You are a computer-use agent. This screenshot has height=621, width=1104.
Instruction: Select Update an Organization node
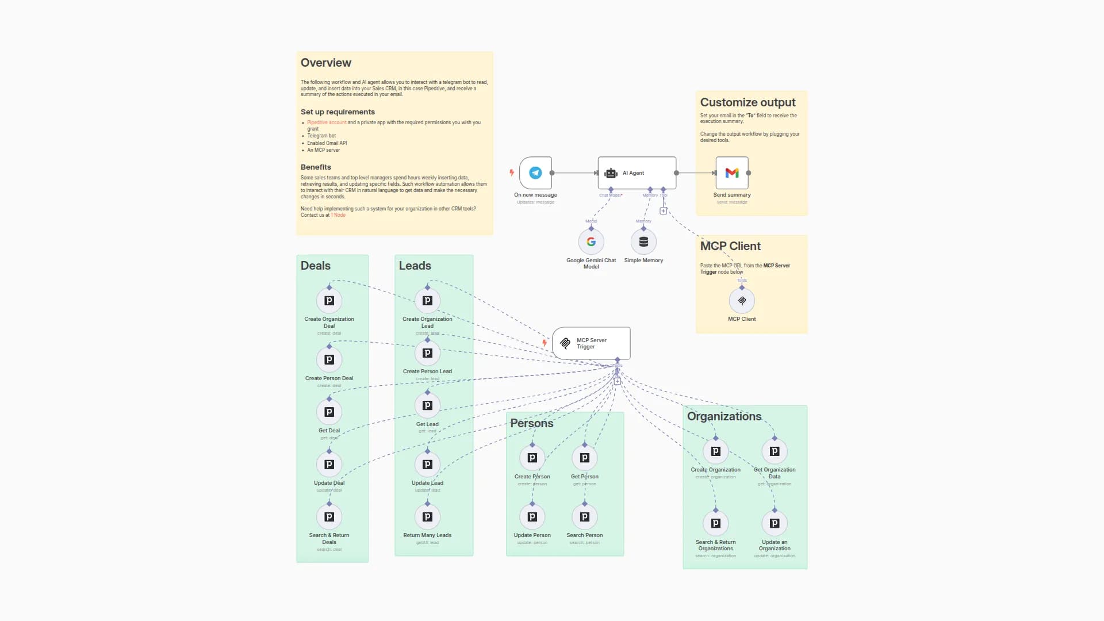pos(775,523)
